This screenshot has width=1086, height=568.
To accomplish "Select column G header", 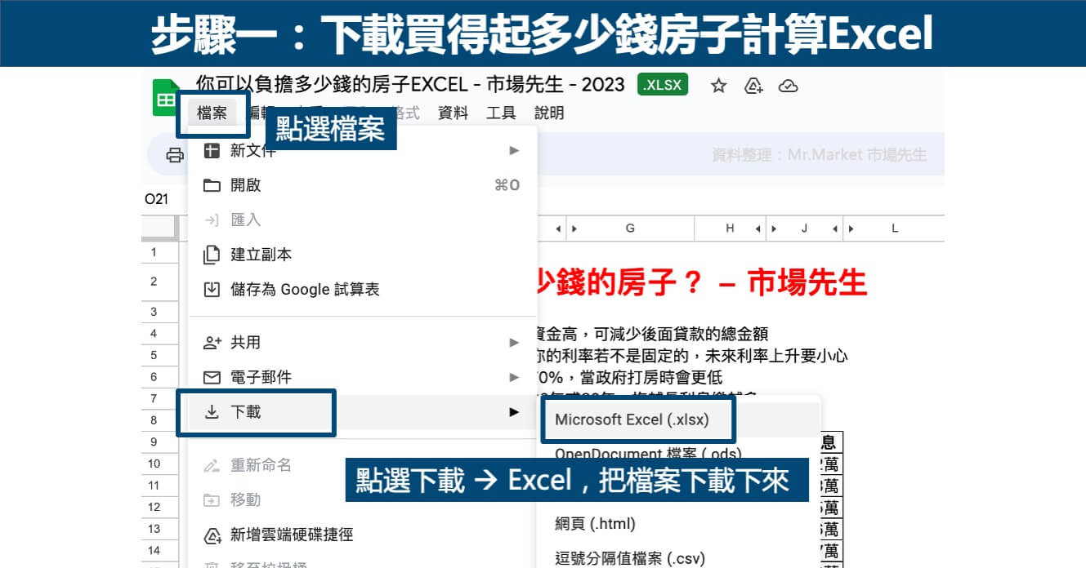I will (630, 229).
